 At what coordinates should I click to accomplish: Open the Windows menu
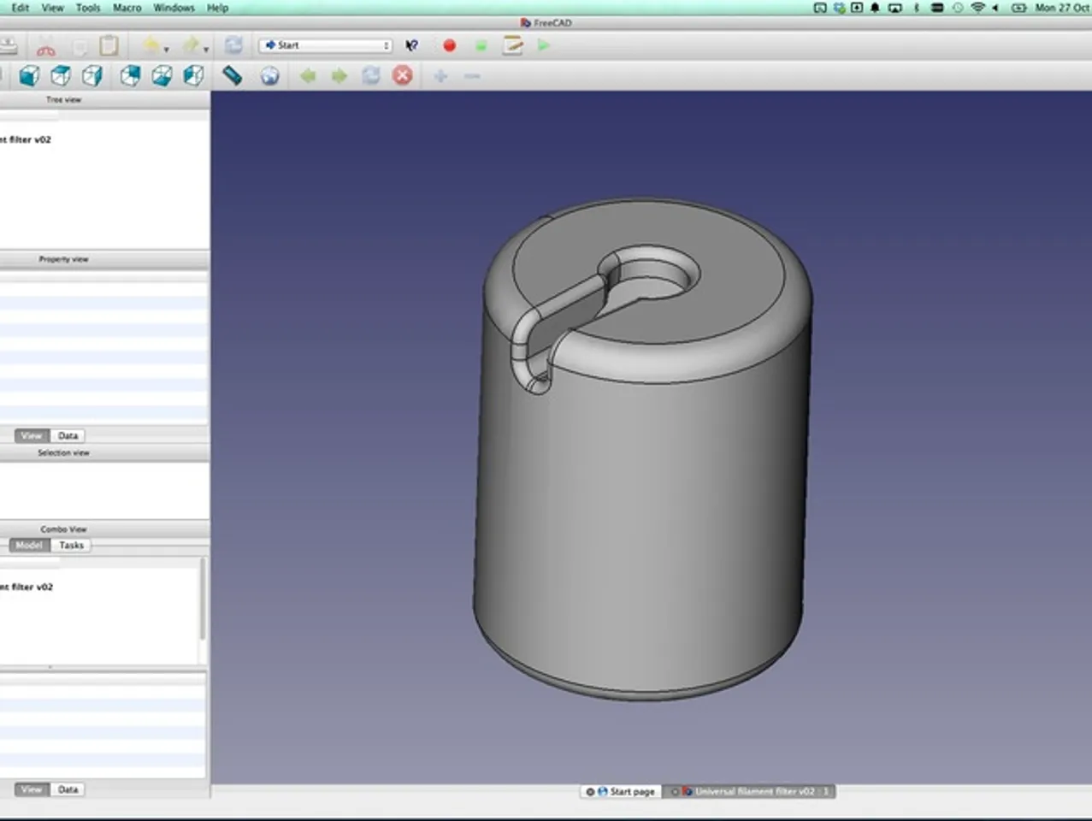[174, 8]
